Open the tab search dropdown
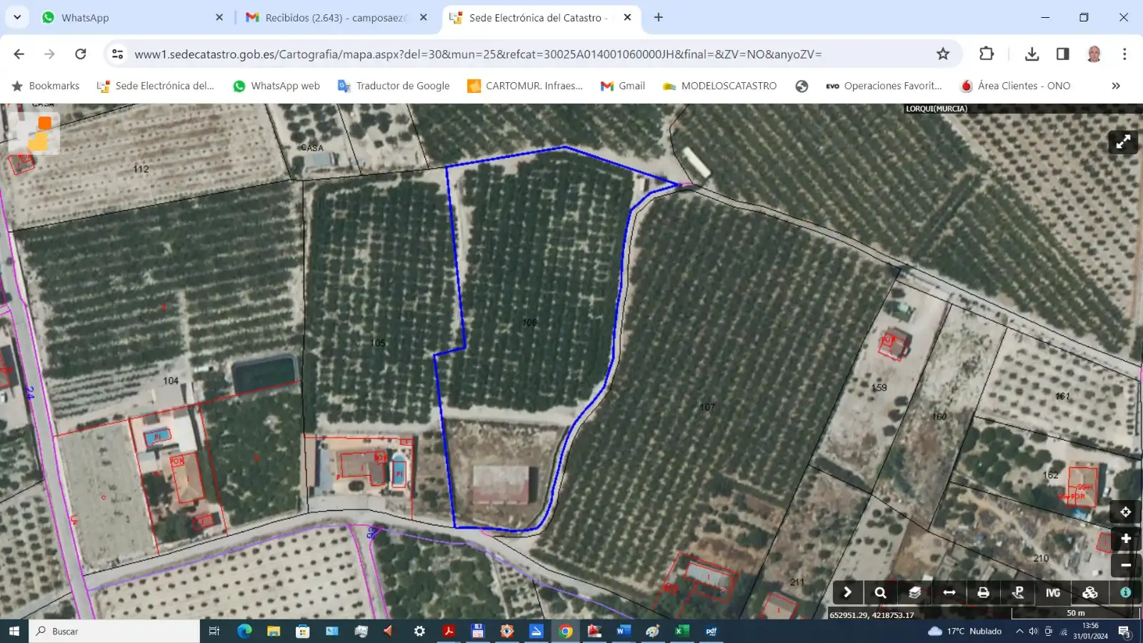 [x=17, y=17]
